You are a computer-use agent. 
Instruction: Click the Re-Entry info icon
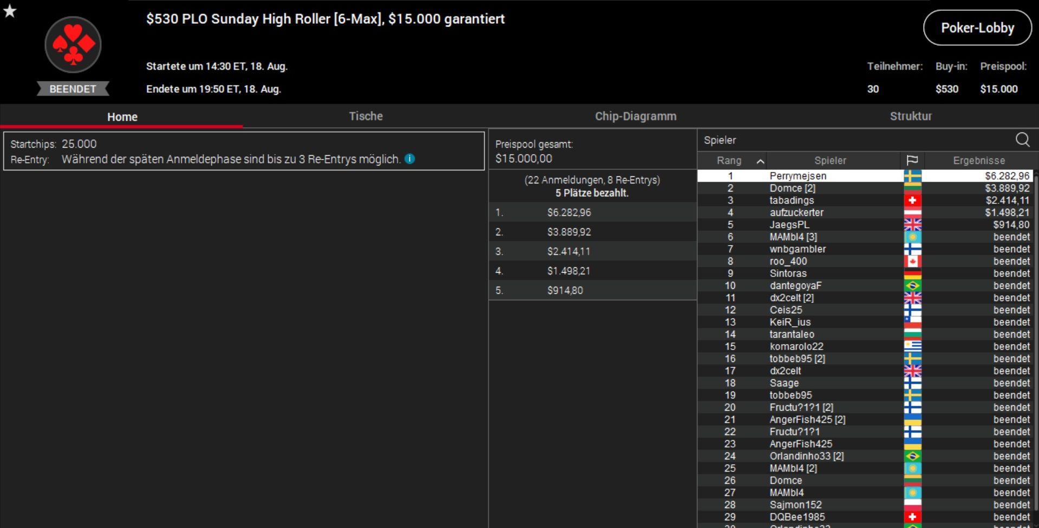410,159
